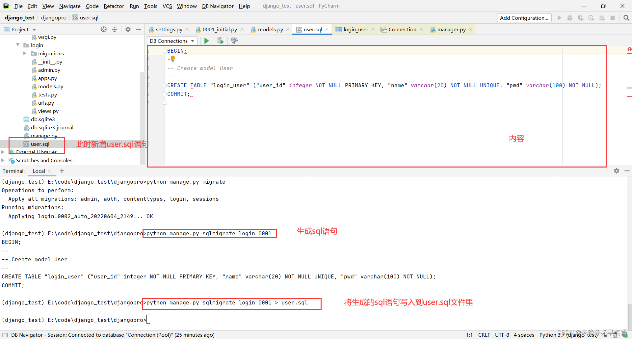Screen dimensions: 632x339
Task: Switch to settings.py editor tab
Action: click(x=169, y=29)
